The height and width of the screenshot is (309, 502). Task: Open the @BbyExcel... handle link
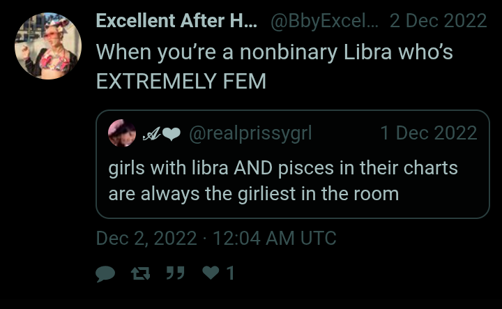324,21
